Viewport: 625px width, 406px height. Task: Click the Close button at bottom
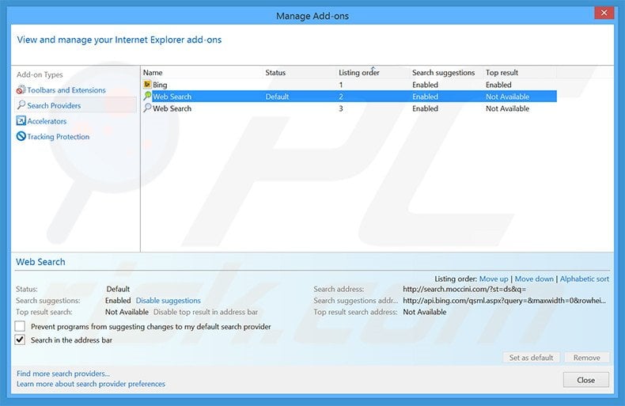tap(585, 380)
